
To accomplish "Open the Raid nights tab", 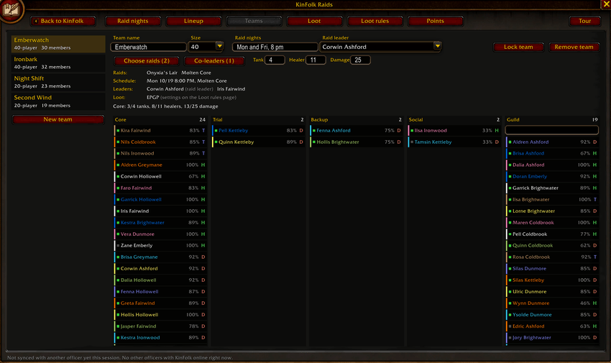I will (133, 21).
